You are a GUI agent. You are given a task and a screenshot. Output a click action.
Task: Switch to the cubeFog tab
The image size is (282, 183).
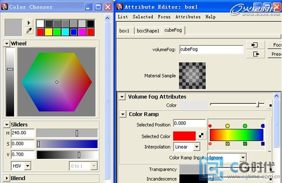173,30
